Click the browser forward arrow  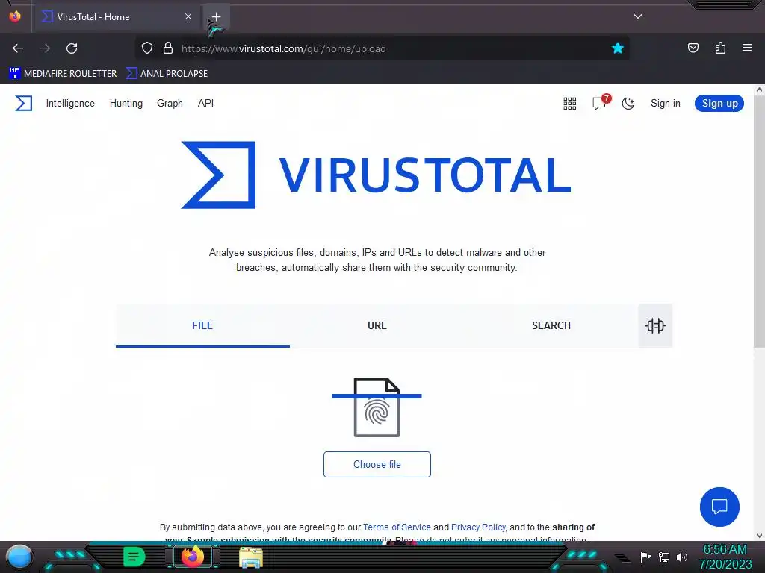pyautogui.click(x=45, y=48)
